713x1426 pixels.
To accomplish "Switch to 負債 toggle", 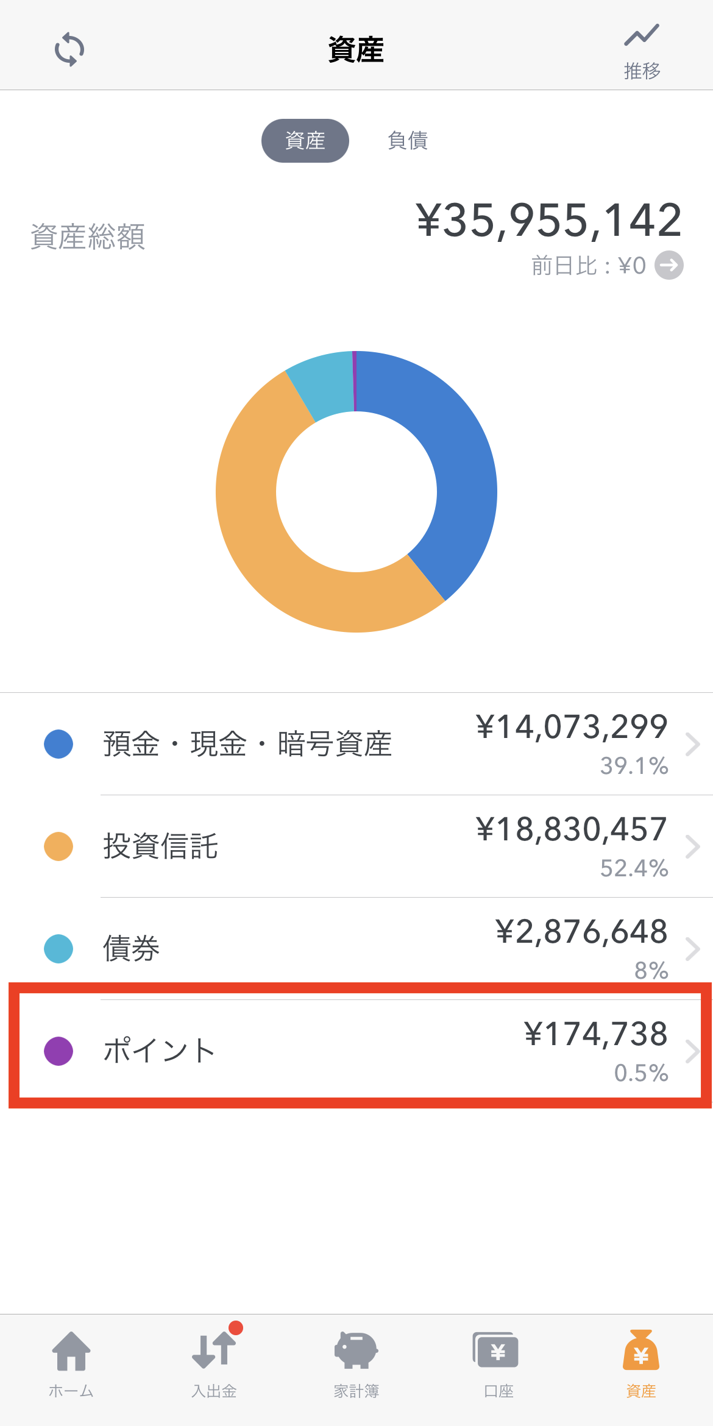I will (408, 141).
